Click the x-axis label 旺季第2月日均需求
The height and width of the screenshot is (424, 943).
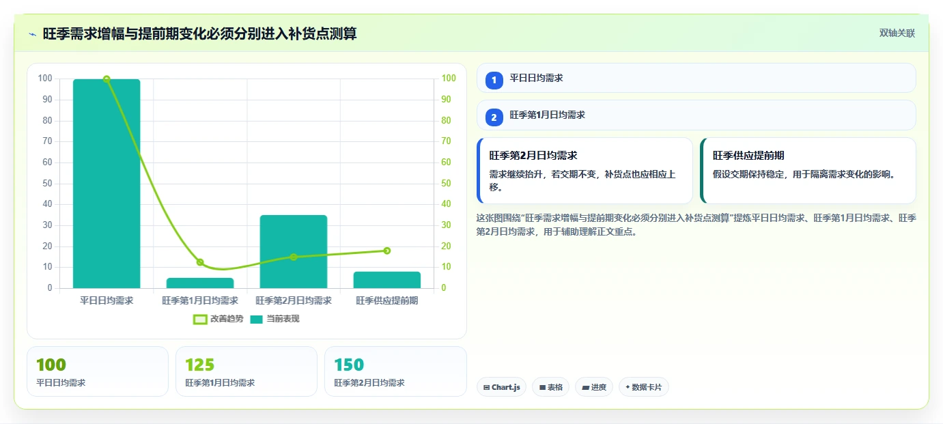click(x=294, y=300)
